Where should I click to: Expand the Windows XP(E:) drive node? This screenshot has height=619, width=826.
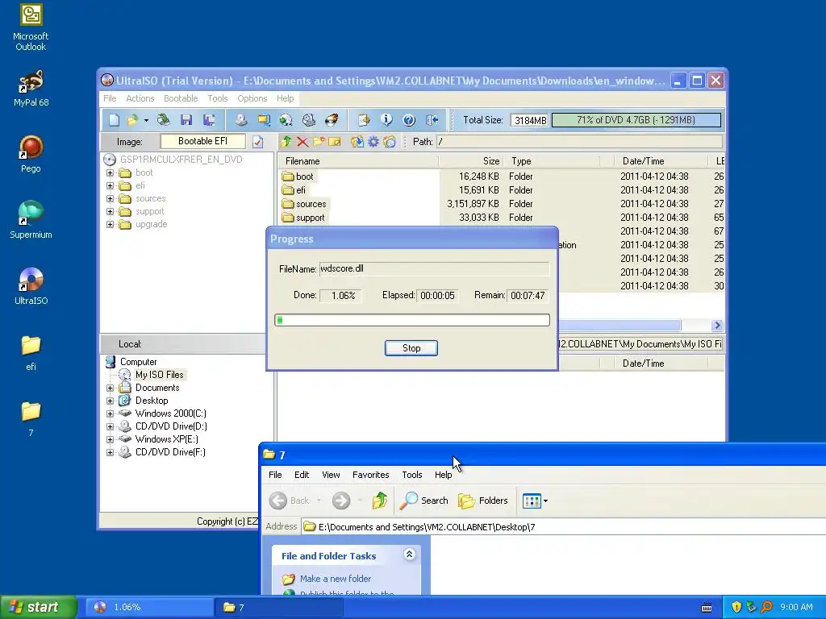coord(110,439)
